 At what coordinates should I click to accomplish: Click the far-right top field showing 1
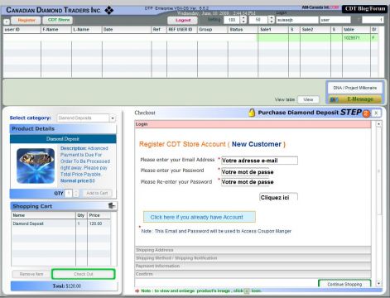click(x=373, y=20)
